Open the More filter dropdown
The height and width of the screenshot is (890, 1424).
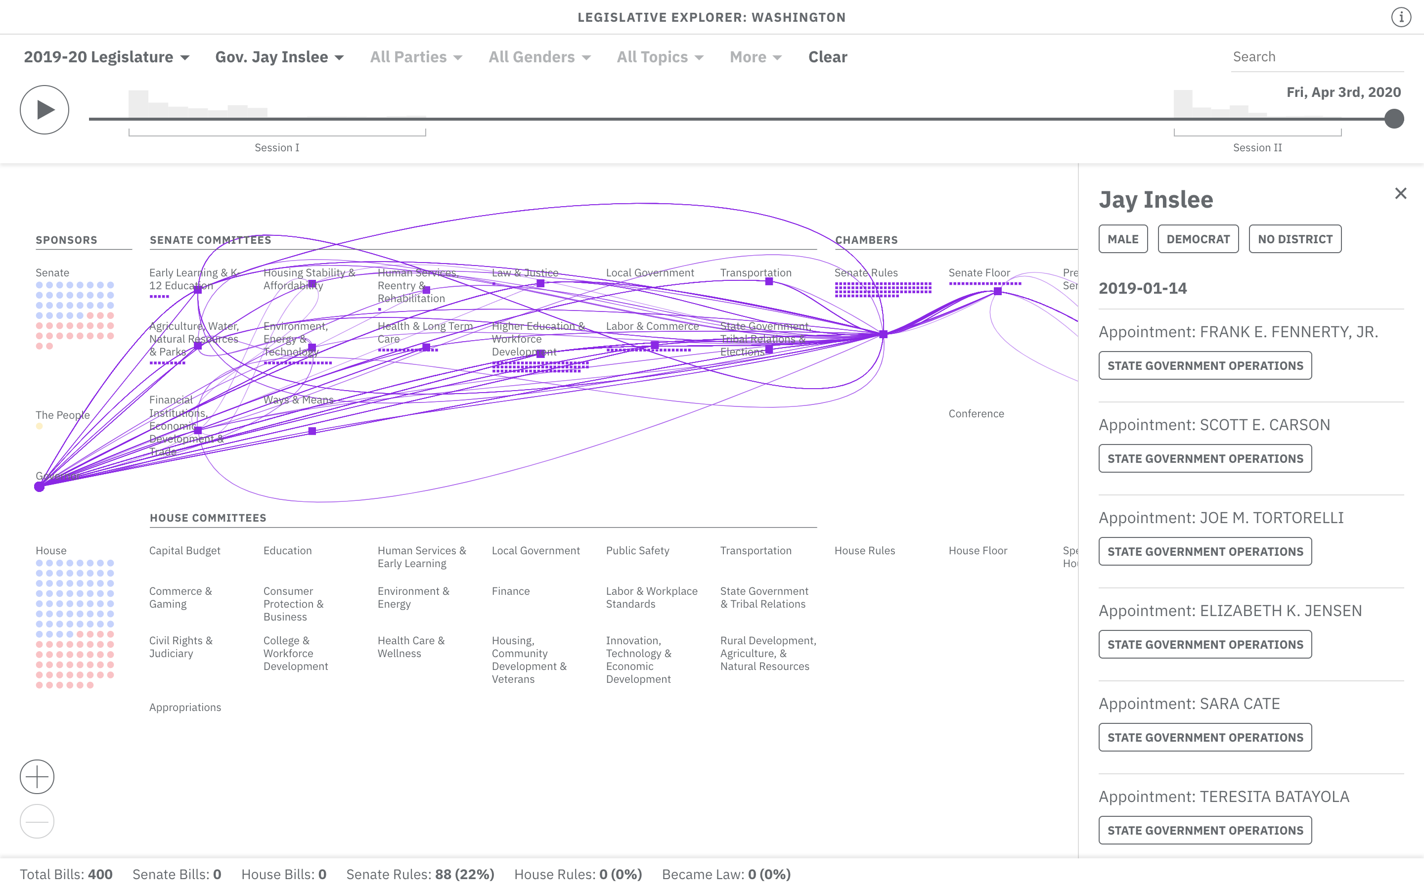[755, 56]
